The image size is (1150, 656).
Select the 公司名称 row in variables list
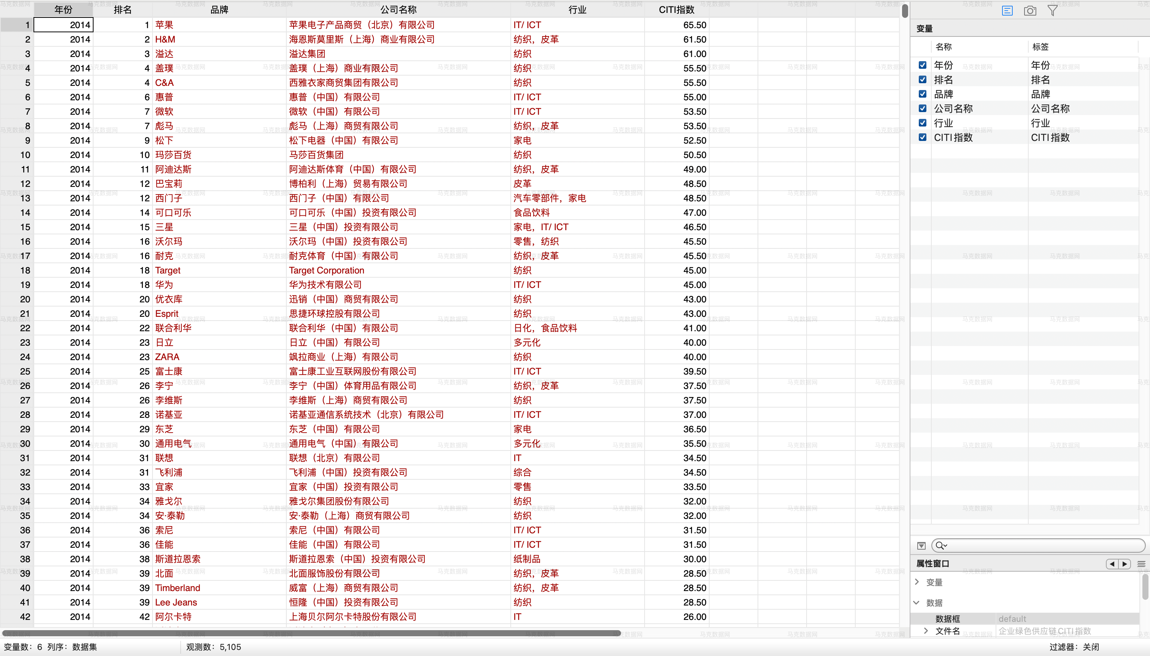coord(1025,109)
